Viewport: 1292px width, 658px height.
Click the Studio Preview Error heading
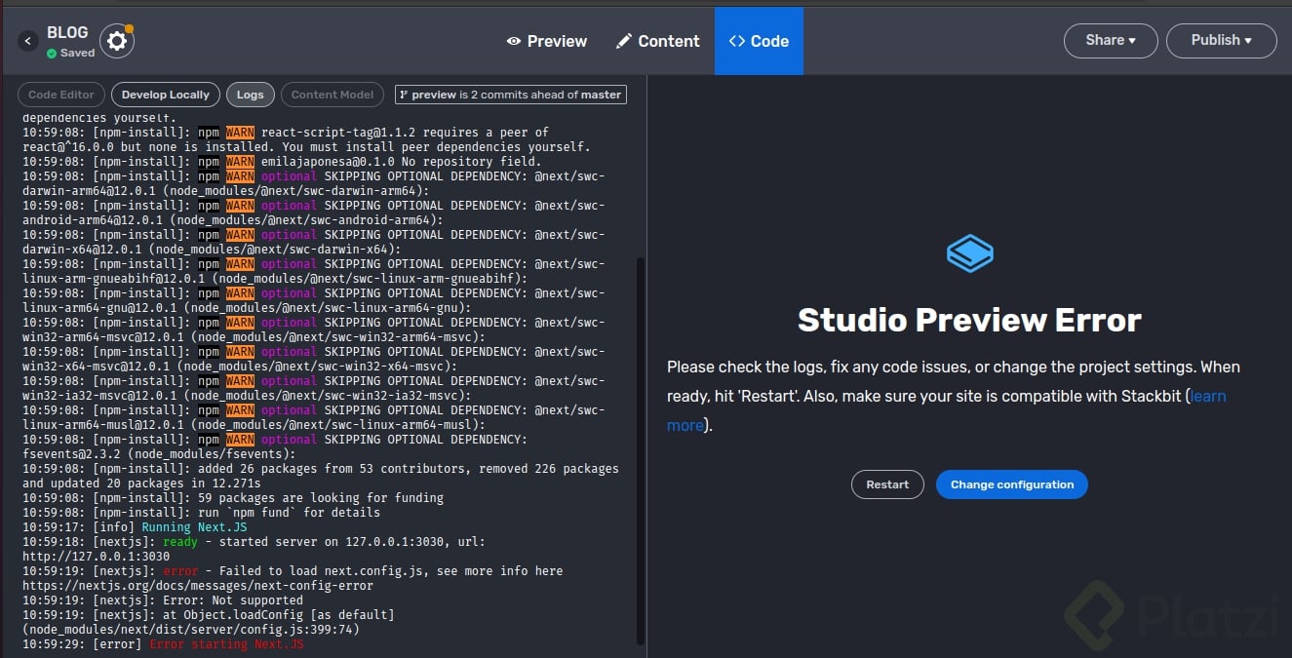(x=969, y=320)
